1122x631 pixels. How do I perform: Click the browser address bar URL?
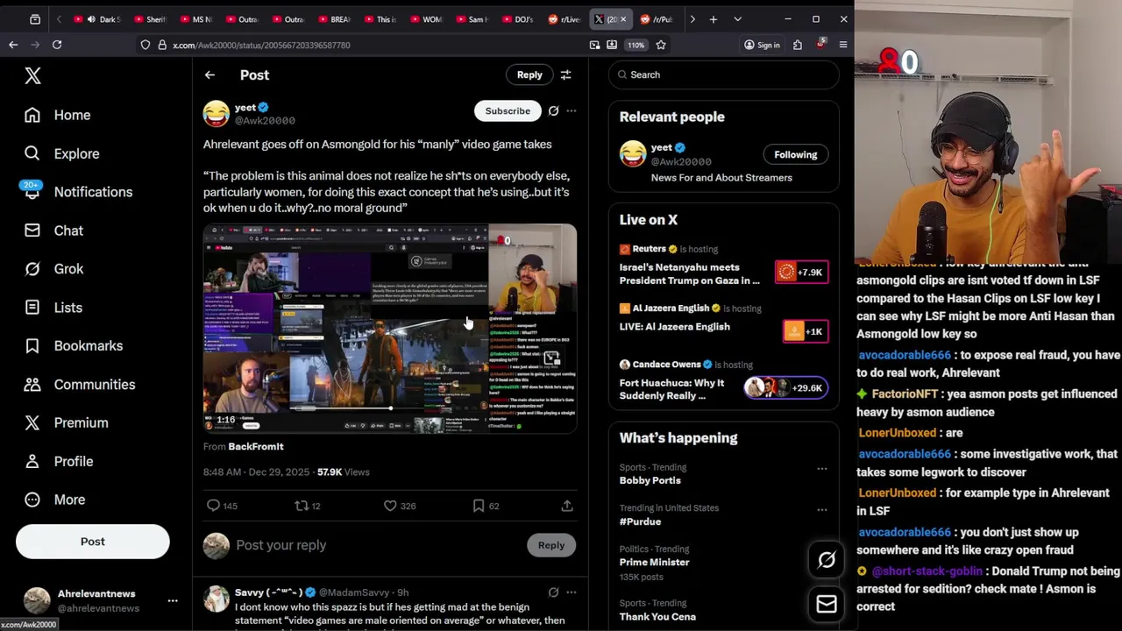point(261,45)
